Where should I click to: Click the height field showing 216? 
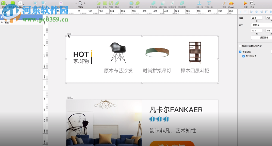[269, 31]
